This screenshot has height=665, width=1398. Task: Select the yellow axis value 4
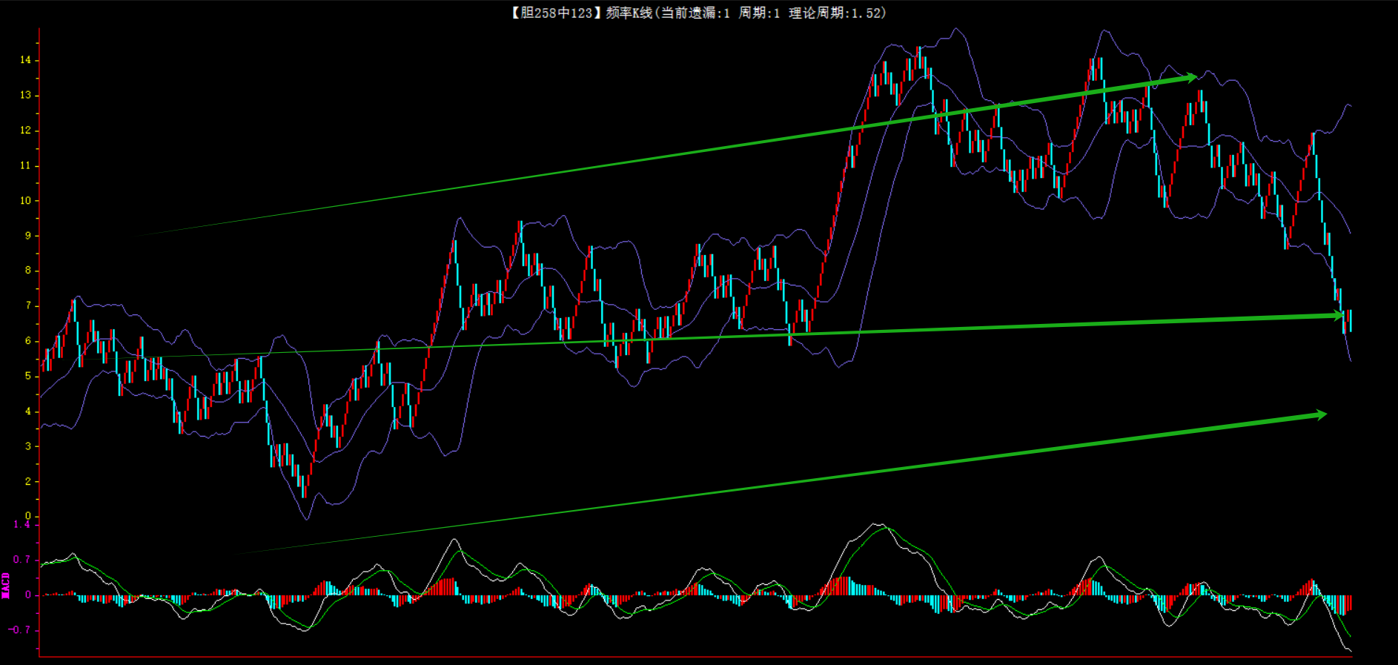pos(28,411)
